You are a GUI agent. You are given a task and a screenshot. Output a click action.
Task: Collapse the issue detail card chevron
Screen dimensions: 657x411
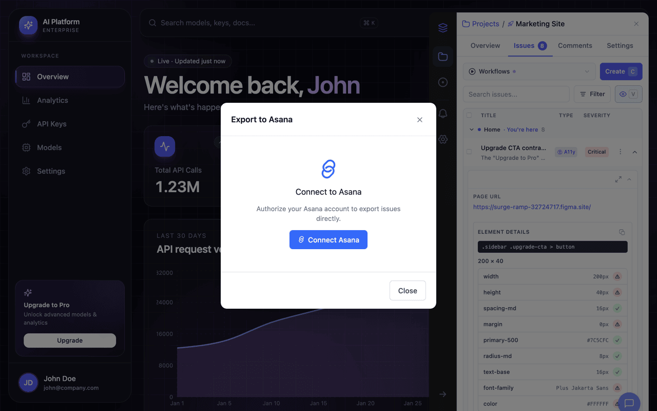click(x=629, y=179)
